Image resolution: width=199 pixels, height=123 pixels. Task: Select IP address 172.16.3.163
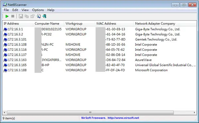click(x=17, y=60)
